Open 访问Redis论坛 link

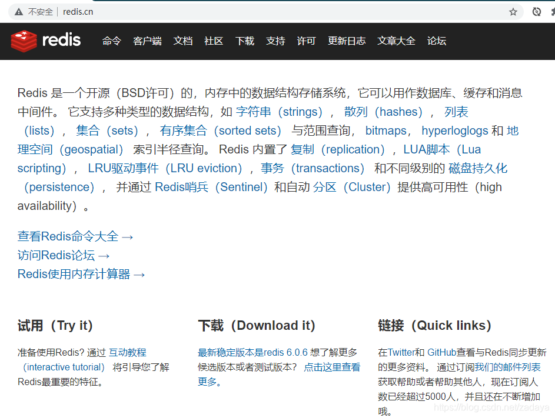click(x=64, y=255)
